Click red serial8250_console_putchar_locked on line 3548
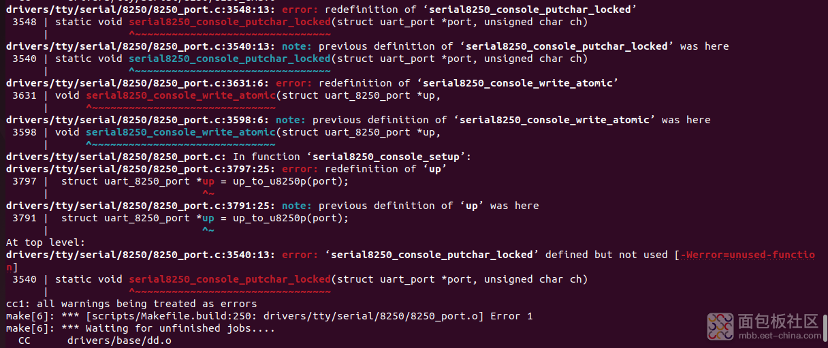Viewport: 828px width, 348px height. click(x=229, y=22)
